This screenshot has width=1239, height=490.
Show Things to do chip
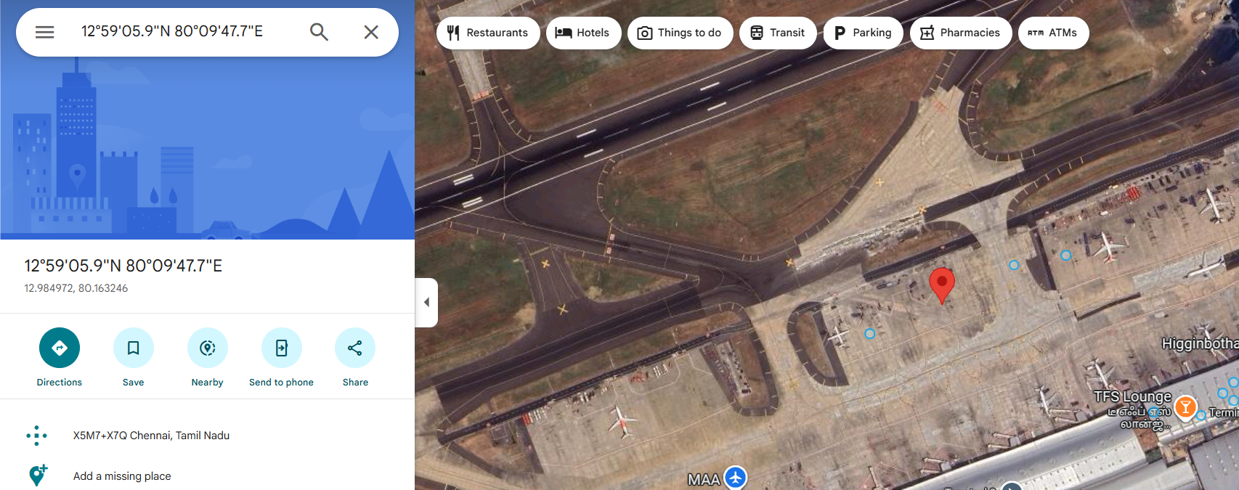680,33
